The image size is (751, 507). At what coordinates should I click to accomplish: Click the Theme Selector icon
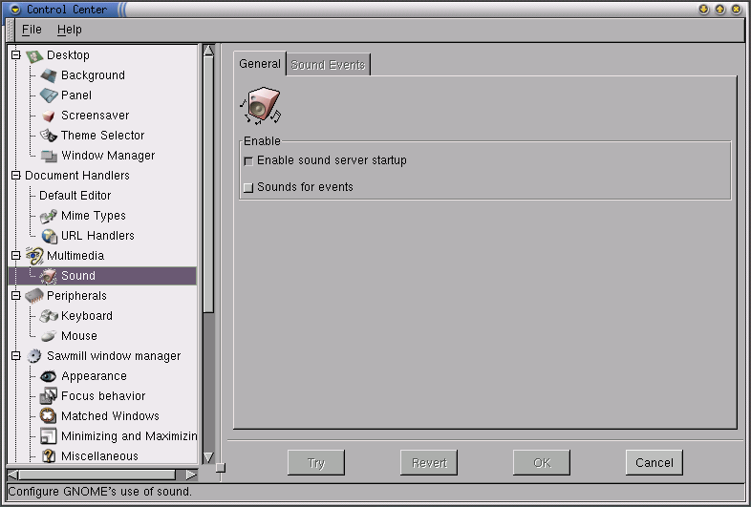click(49, 136)
